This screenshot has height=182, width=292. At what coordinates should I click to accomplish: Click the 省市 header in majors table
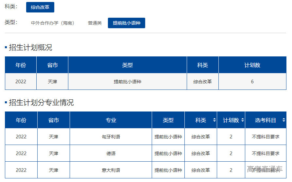[54, 120]
